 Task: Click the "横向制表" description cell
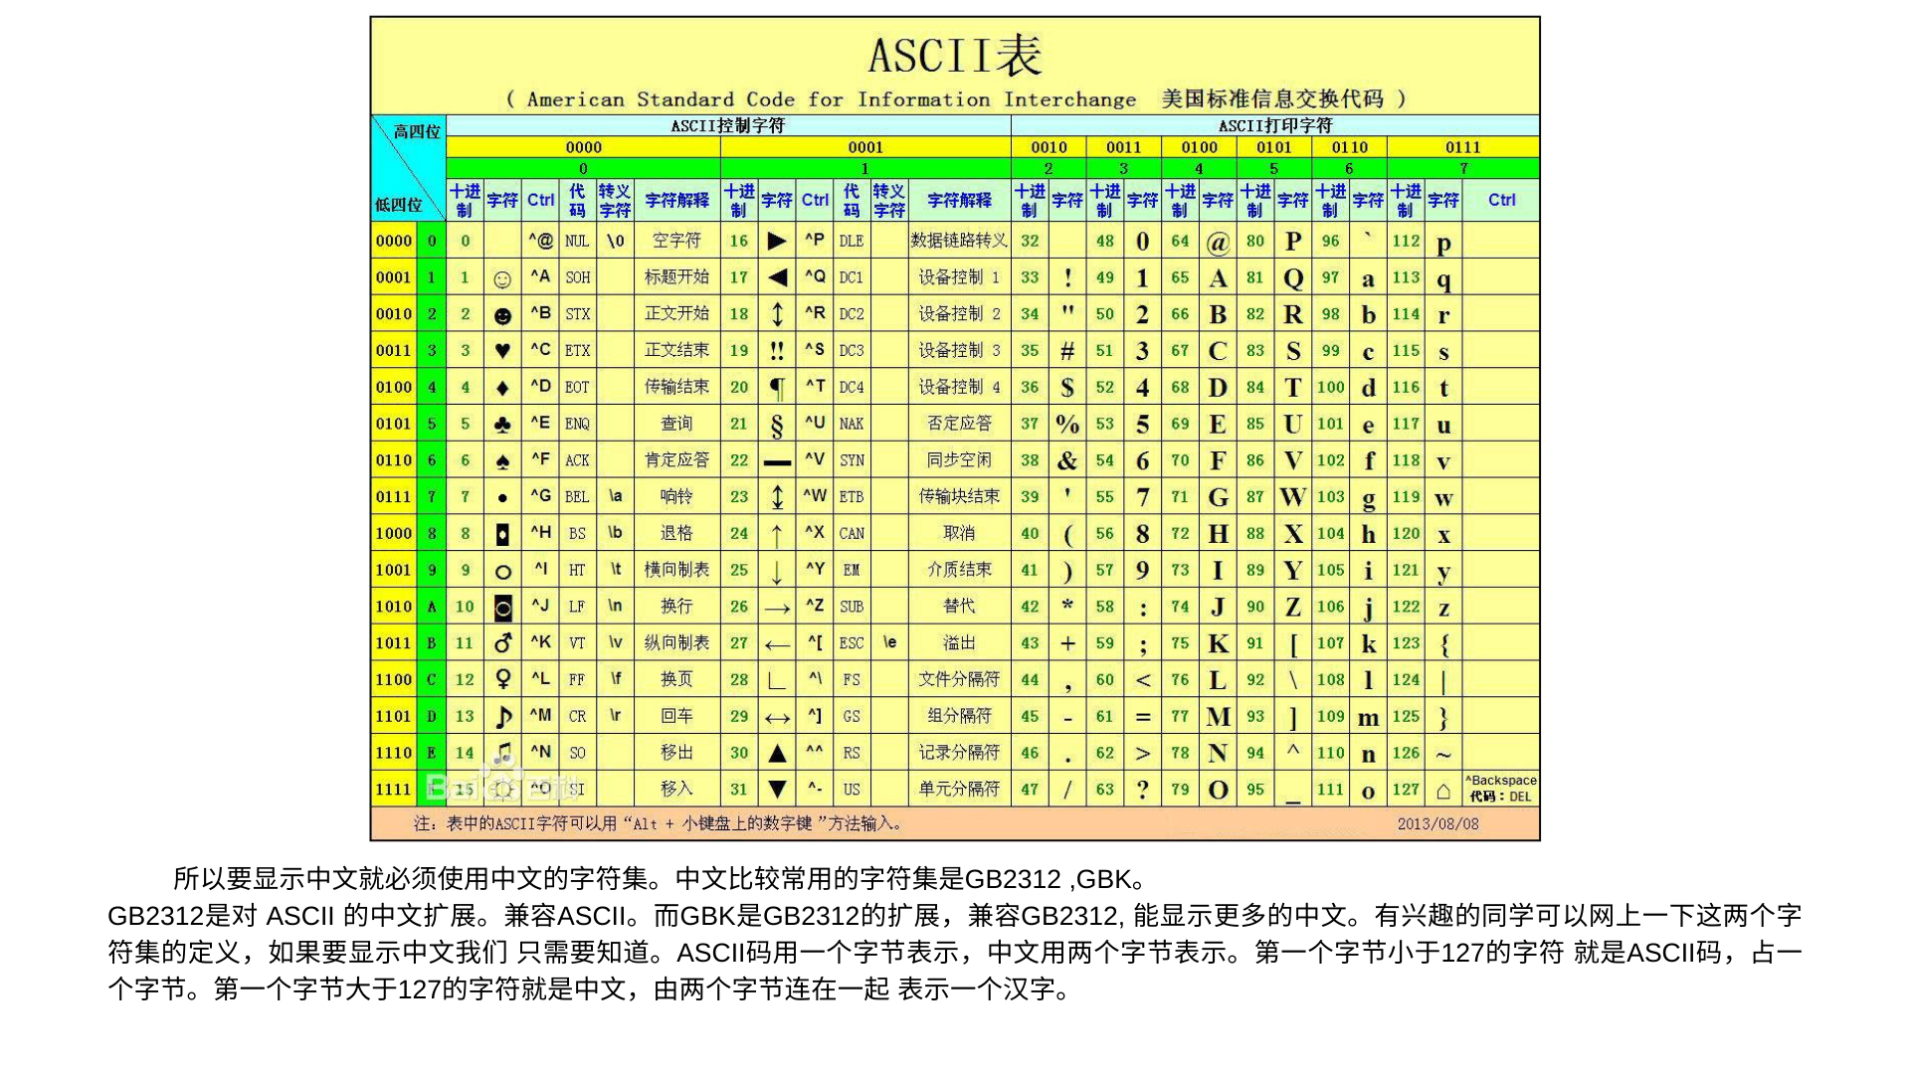click(x=676, y=570)
